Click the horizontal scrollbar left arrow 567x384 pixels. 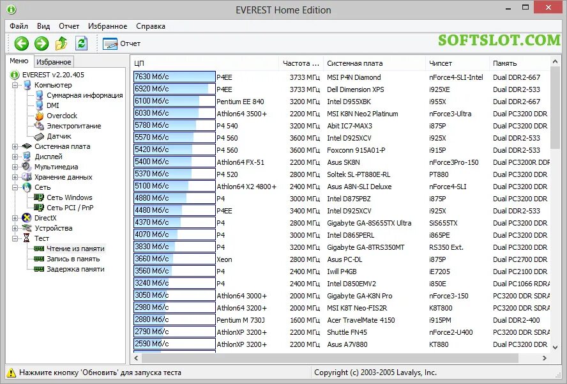pos(137,358)
